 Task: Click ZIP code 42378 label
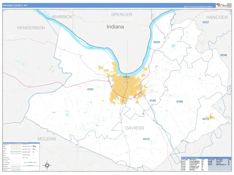(205, 119)
